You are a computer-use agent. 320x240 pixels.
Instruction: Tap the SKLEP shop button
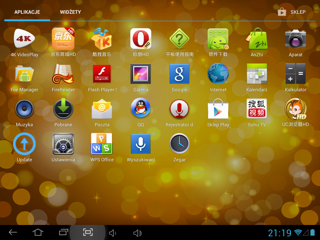(x=292, y=12)
